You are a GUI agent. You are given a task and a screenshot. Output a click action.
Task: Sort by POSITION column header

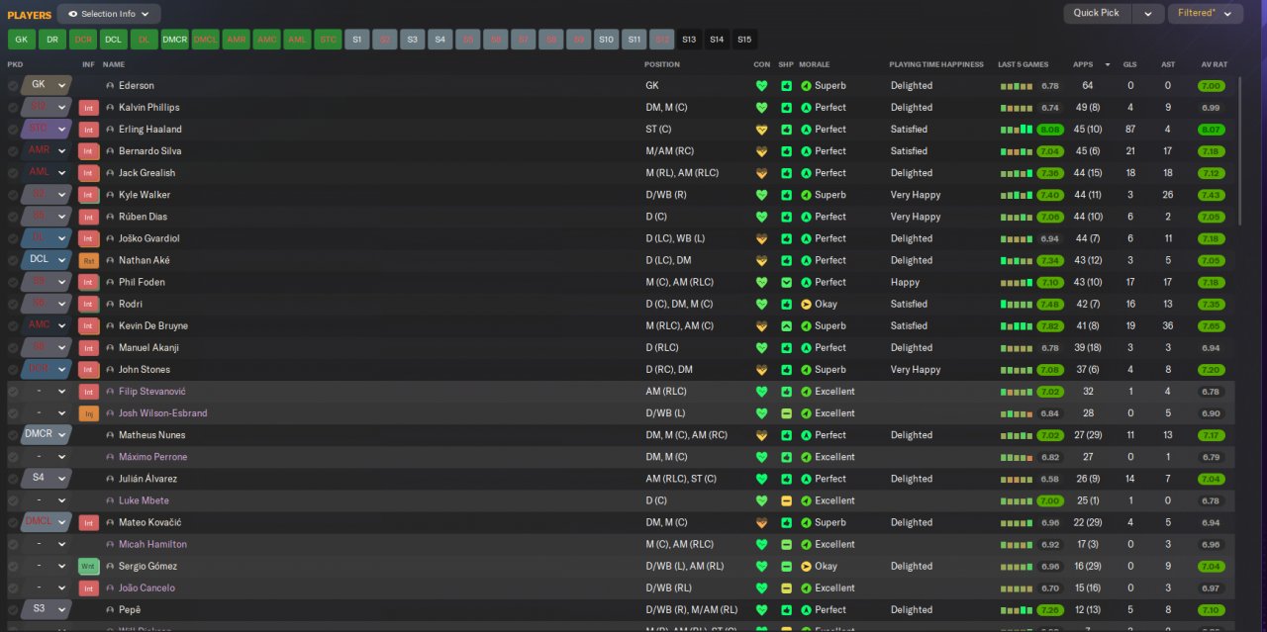662,64
